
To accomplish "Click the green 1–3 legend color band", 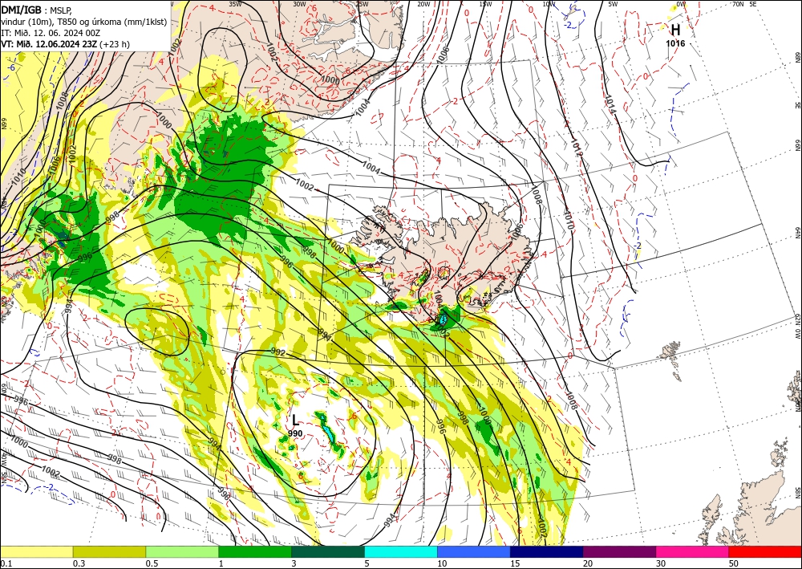I will [x=255, y=551].
